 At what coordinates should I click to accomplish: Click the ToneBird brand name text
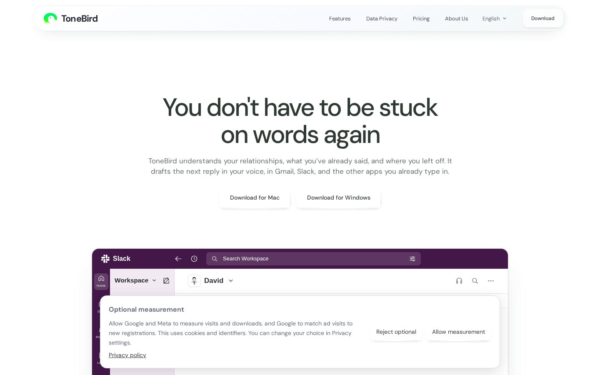click(80, 18)
